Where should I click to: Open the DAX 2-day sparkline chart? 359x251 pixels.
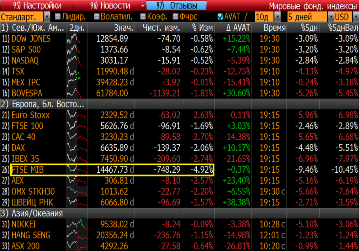[x=77, y=148]
